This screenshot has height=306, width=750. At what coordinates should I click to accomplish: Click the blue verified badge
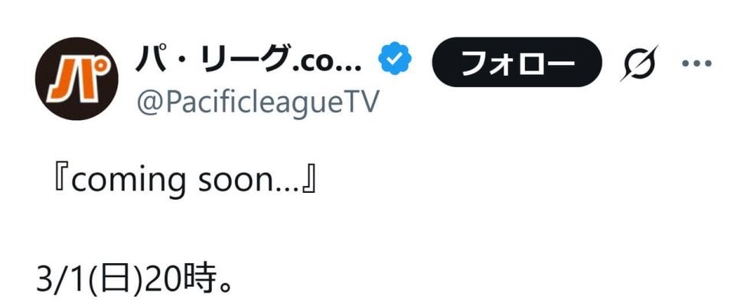pos(395,59)
